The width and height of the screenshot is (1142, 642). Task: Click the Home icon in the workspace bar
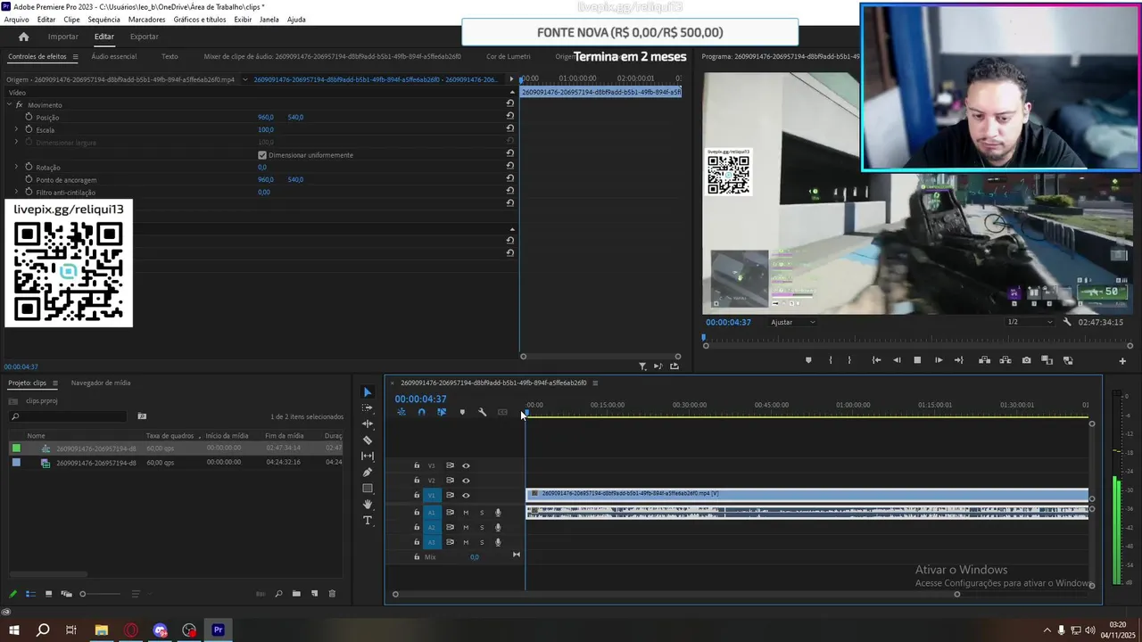tap(24, 37)
